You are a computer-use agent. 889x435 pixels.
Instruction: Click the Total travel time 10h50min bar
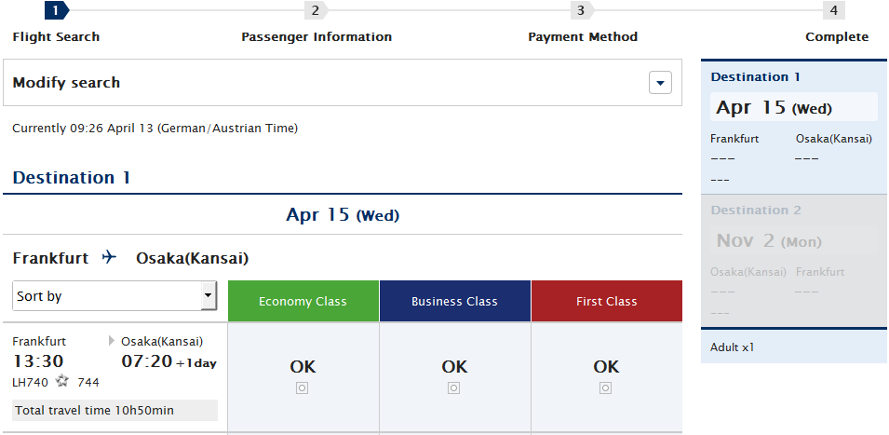click(x=114, y=410)
